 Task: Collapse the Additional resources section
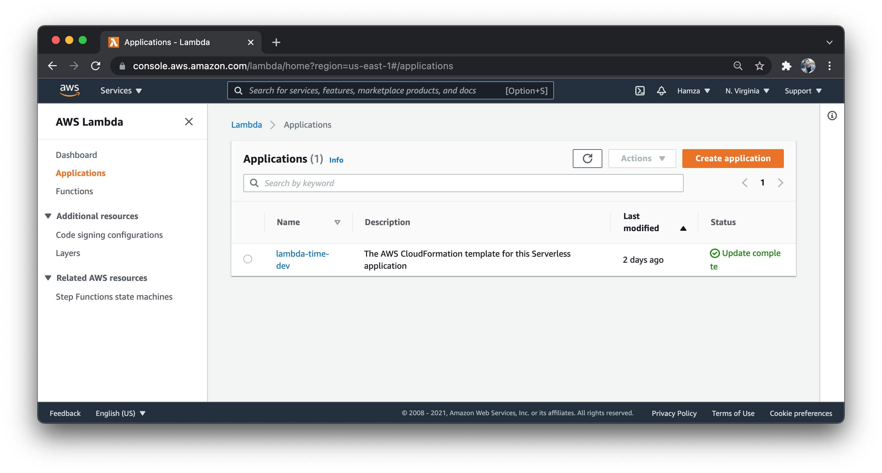pos(48,216)
